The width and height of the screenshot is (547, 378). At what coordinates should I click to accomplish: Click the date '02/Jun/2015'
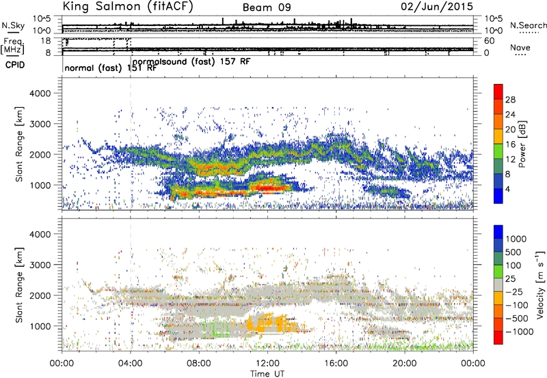click(x=437, y=7)
